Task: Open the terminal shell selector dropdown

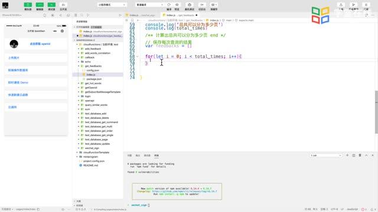Action: 325,155
